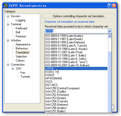Select the Tunnels tree item
Screen dimensions: 121x116
25,77
